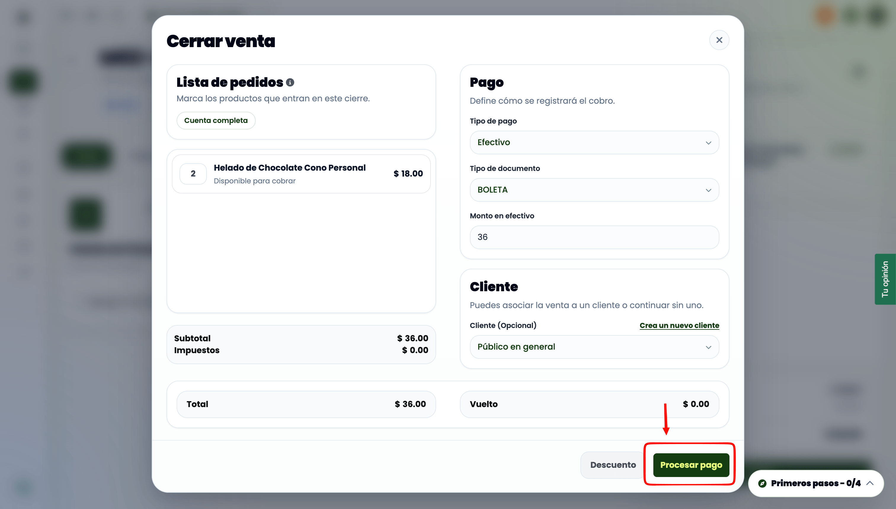Click the $ 18.00 item price
Viewport: 896px width, 509px height.
tap(408, 174)
